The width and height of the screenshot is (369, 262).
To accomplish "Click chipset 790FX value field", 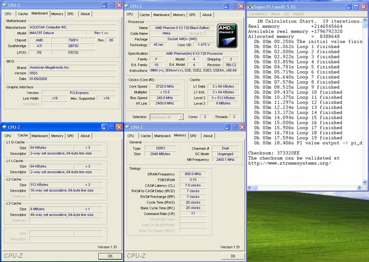I will pos(73,40).
